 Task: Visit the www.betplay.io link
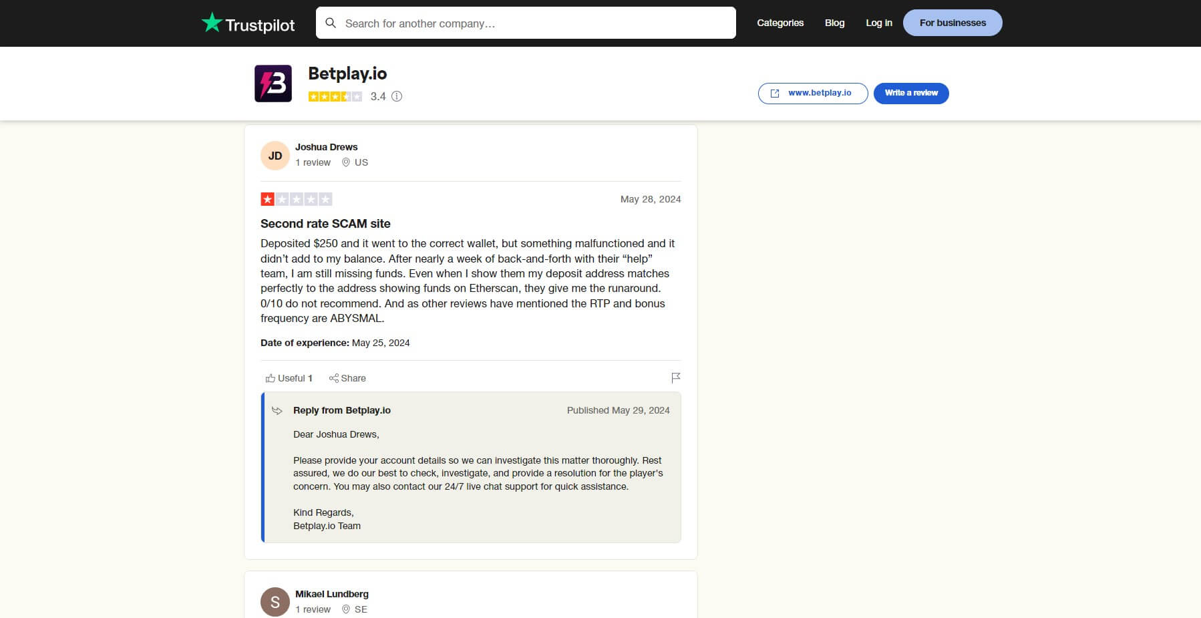click(x=820, y=94)
